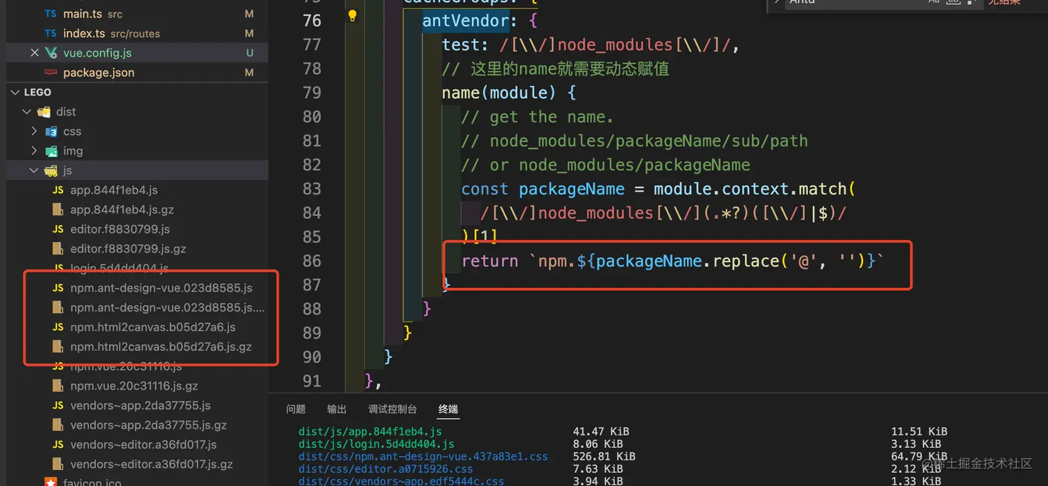Click the code action lightbulb on line 76

coord(352,15)
